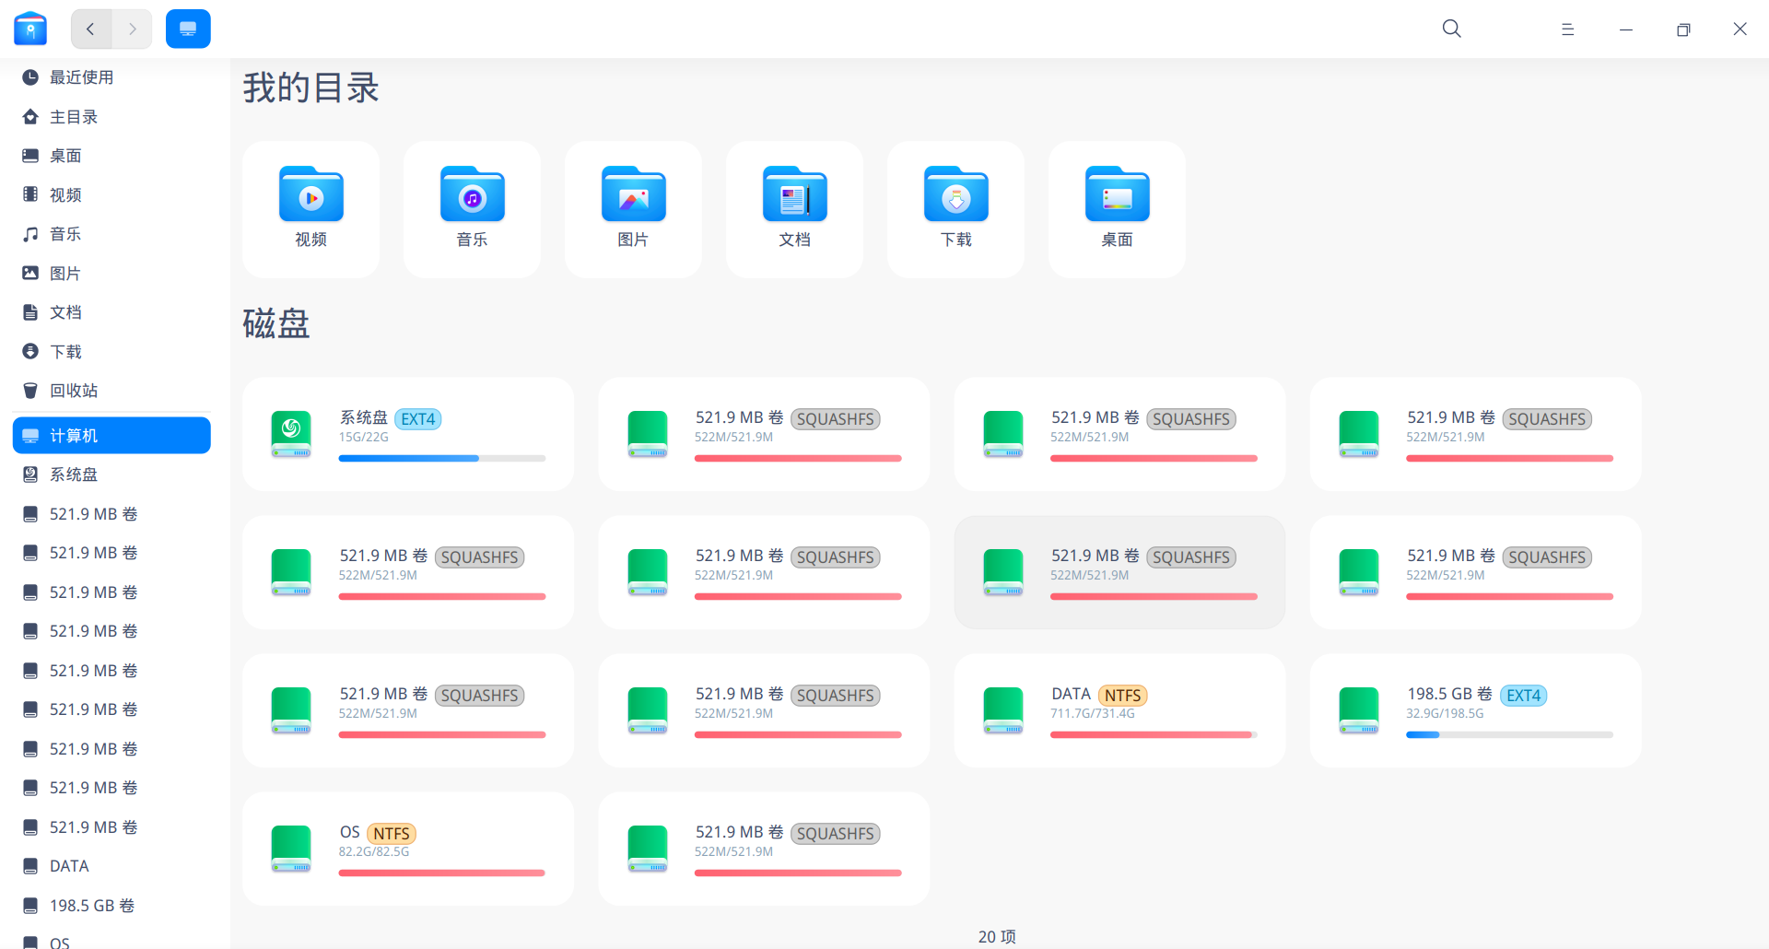1769x949 pixels.
Task: Click the NTFS tag on the OS disk
Action: point(392,834)
